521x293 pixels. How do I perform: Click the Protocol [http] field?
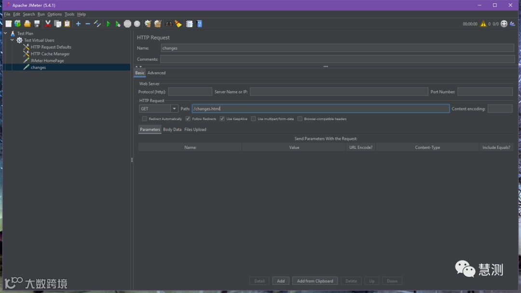[x=190, y=92]
